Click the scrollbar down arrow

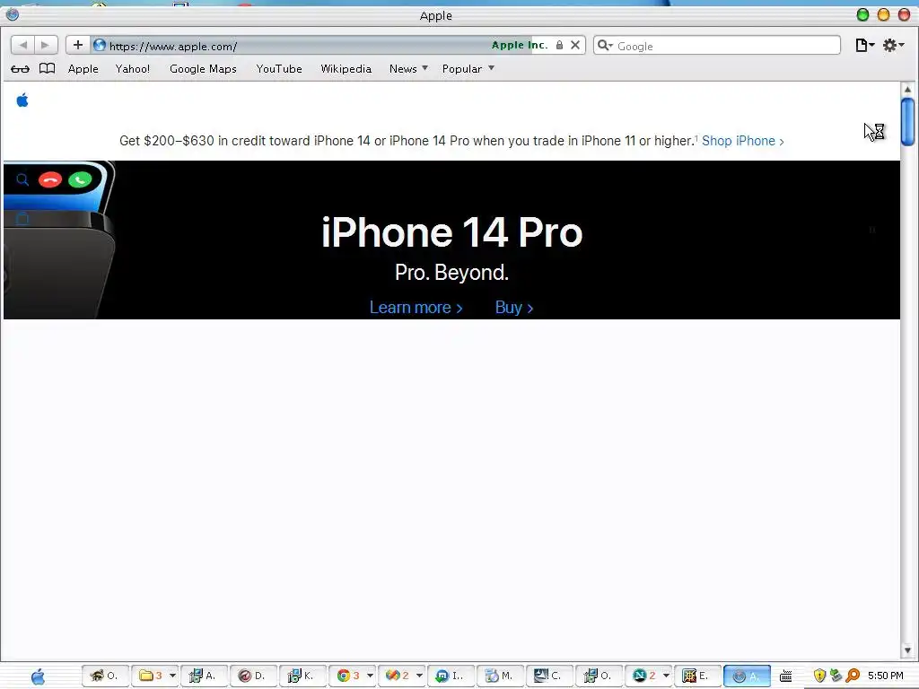[x=907, y=650]
